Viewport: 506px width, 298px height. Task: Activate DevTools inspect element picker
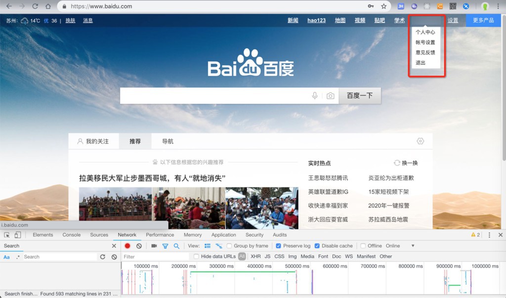tap(7, 235)
